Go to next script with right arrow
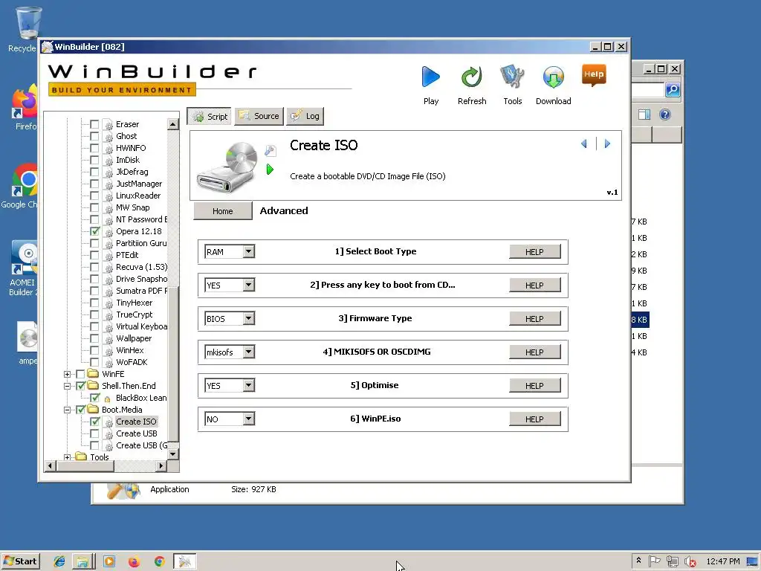Viewport: 761px width, 571px height. [x=607, y=143]
